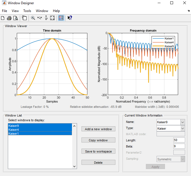Open the Window menu
This screenshot has width=191, height=176.
tap(42, 11)
